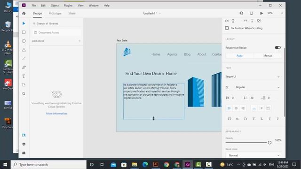Open the Libraries panel icon
This screenshot has width=301, height=169.
24,135
